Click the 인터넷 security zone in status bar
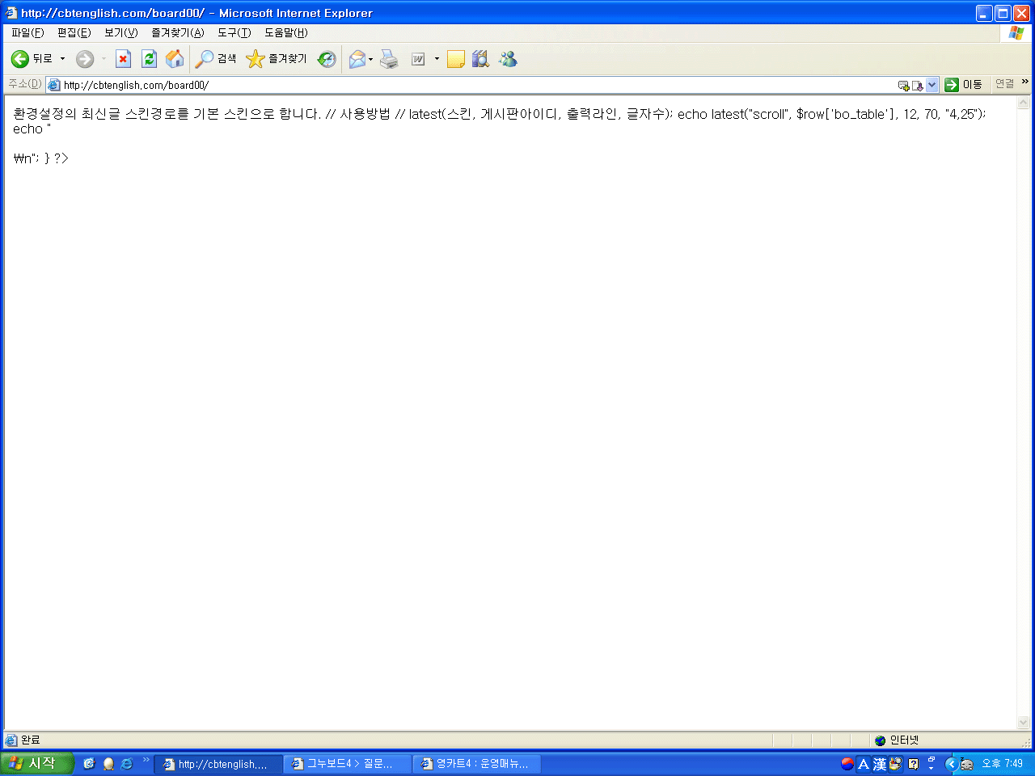 (898, 740)
